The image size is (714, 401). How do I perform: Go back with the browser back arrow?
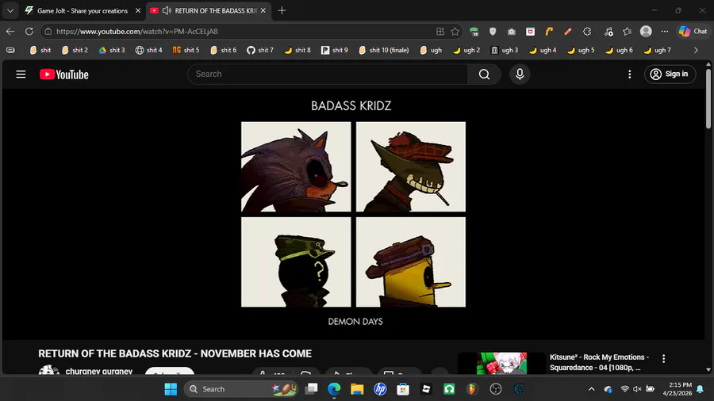click(x=10, y=32)
